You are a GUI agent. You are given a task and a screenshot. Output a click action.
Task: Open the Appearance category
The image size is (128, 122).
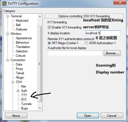coord(24,38)
